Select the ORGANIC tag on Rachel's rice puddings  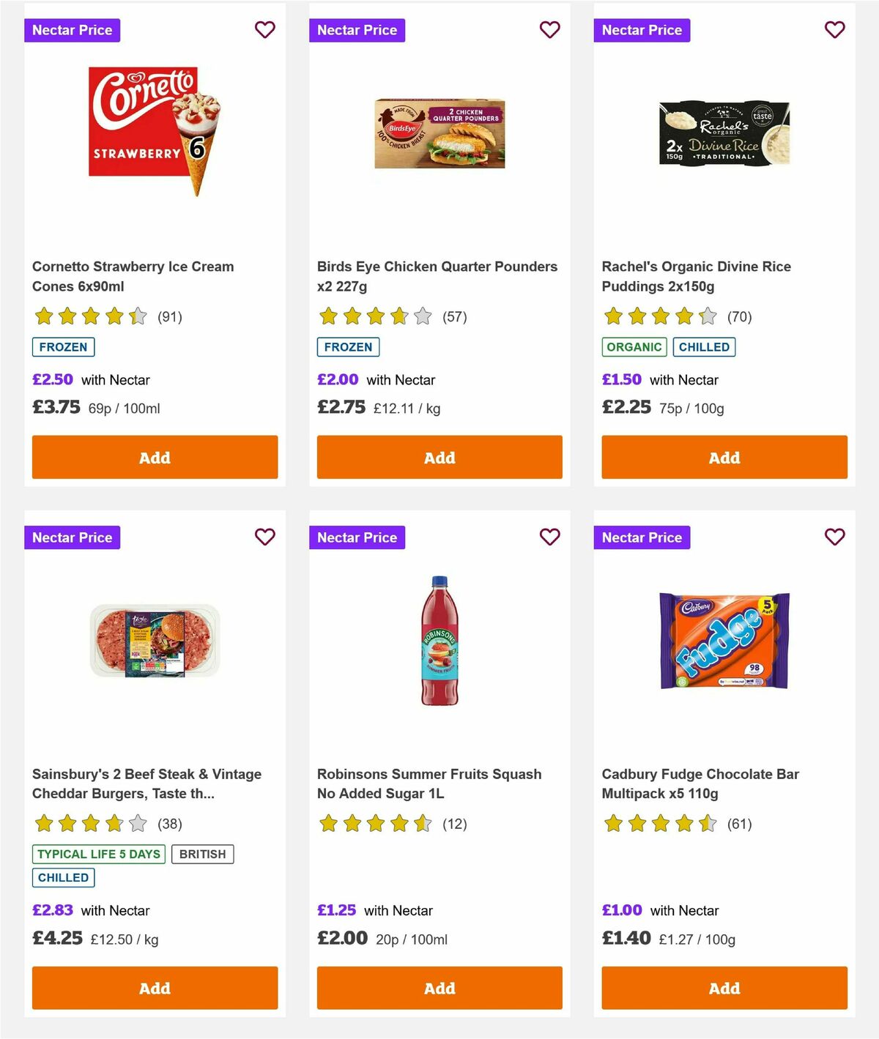634,346
